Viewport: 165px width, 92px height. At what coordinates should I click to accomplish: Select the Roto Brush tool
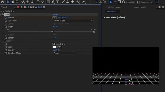(x=78, y=2)
